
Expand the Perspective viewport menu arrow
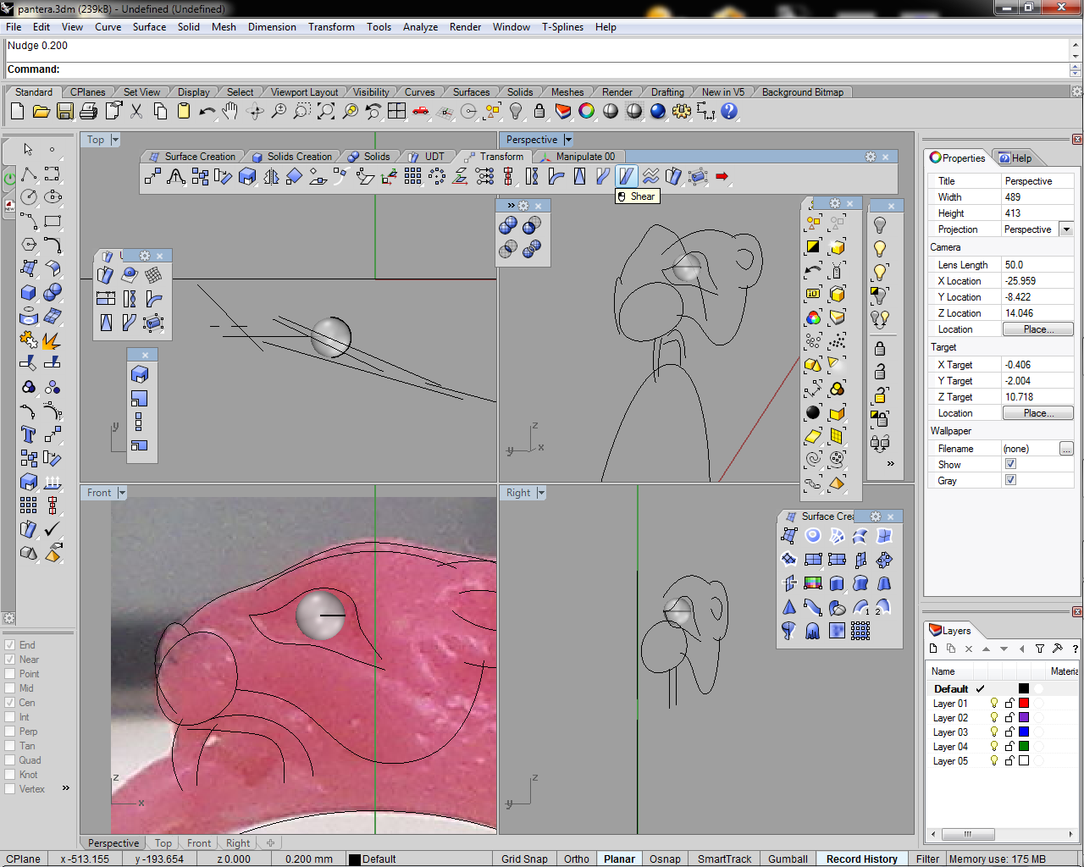tap(568, 140)
